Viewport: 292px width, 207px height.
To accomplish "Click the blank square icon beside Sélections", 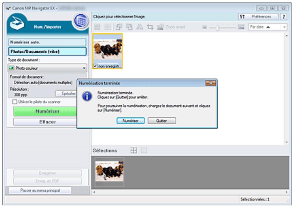I will pos(144,150).
